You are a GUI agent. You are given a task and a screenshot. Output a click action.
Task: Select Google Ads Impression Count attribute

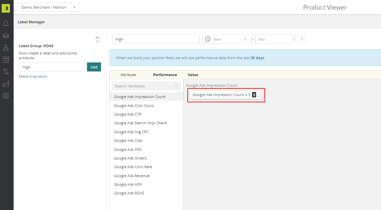[146, 97]
